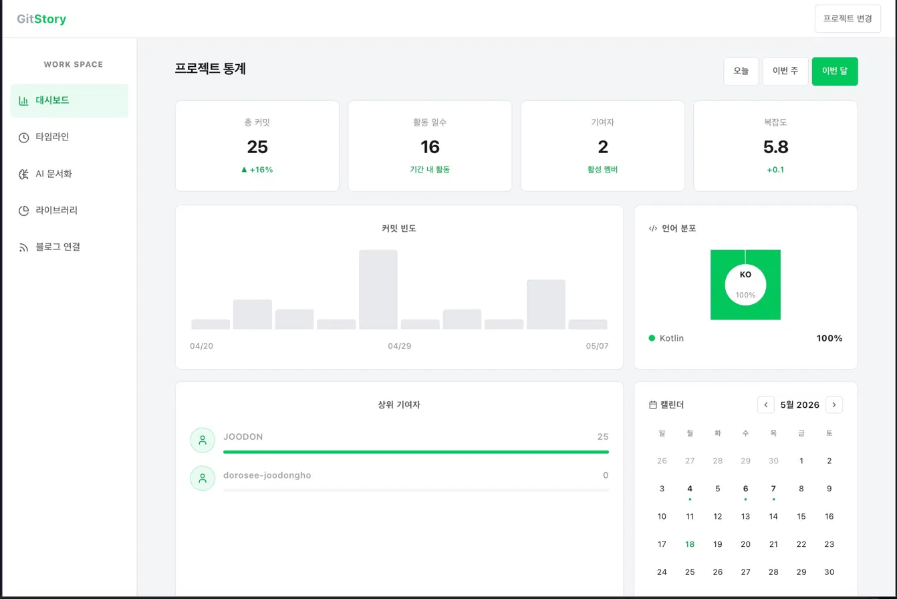Select May 4 in the calendar
The image size is (897, 599).
(690, 489)
